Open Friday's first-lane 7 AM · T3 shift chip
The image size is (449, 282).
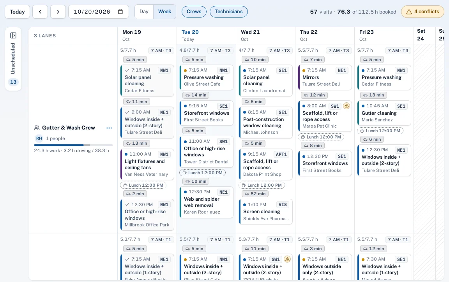(x=398, y=51)
